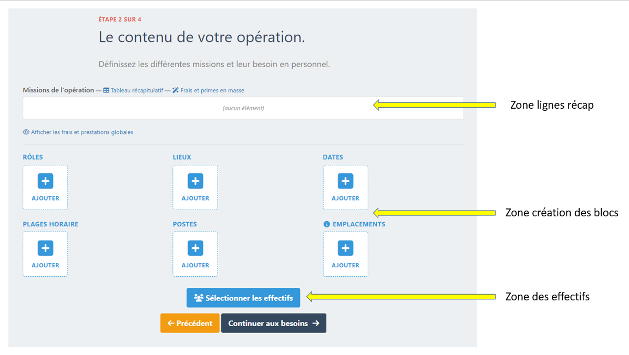Click the plus icon under LIEUX
The width and height of the screenshot is (629, 355).
(x=195, y=181)
